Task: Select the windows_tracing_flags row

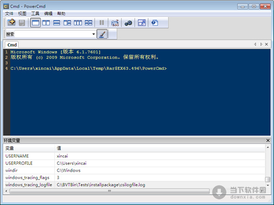Action: point(134,178)
